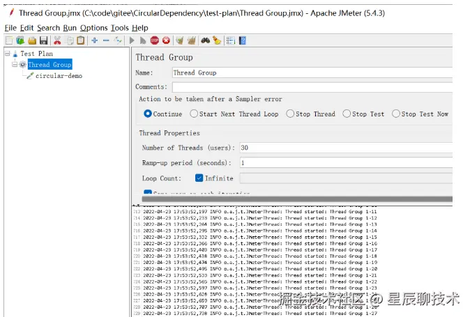The height and width of the screenshot is (317, 470).
Task: Choose Stop Test Now radio option
Action: pos(396,114)
